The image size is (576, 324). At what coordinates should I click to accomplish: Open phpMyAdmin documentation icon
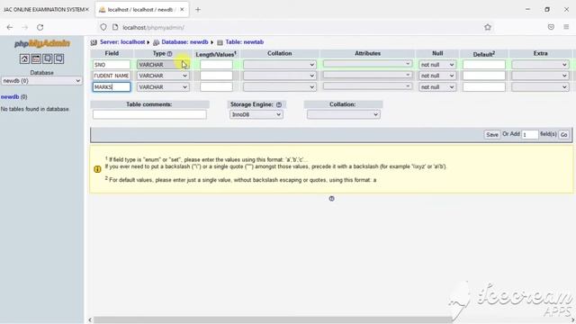pyautogui.click(x=48, y=58)
